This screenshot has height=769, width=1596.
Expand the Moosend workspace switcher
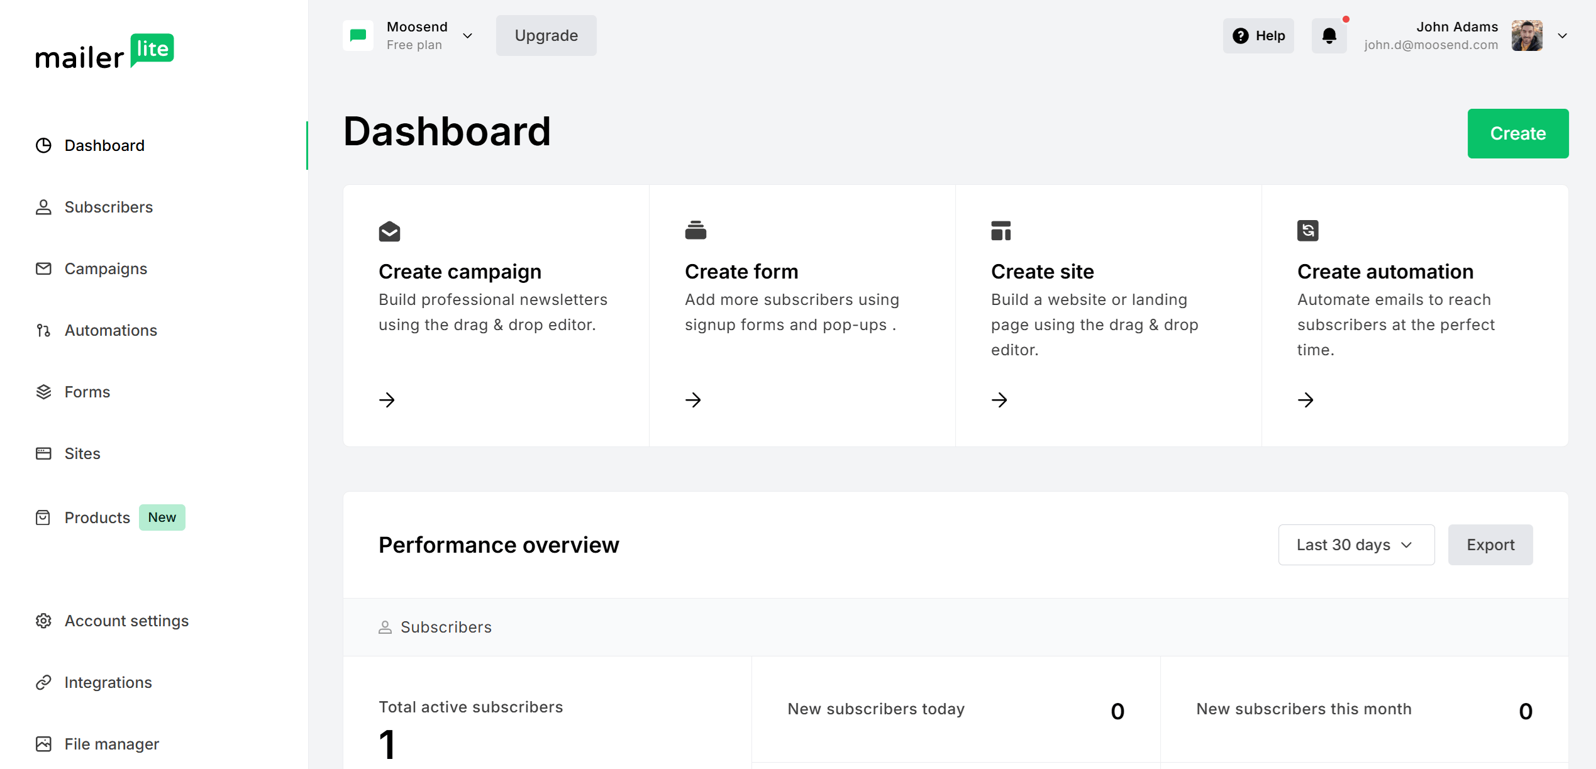(x=467, y=35)
